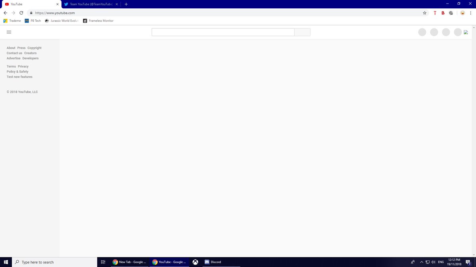Open network status tray icon
476x267 pixels.
428,262
